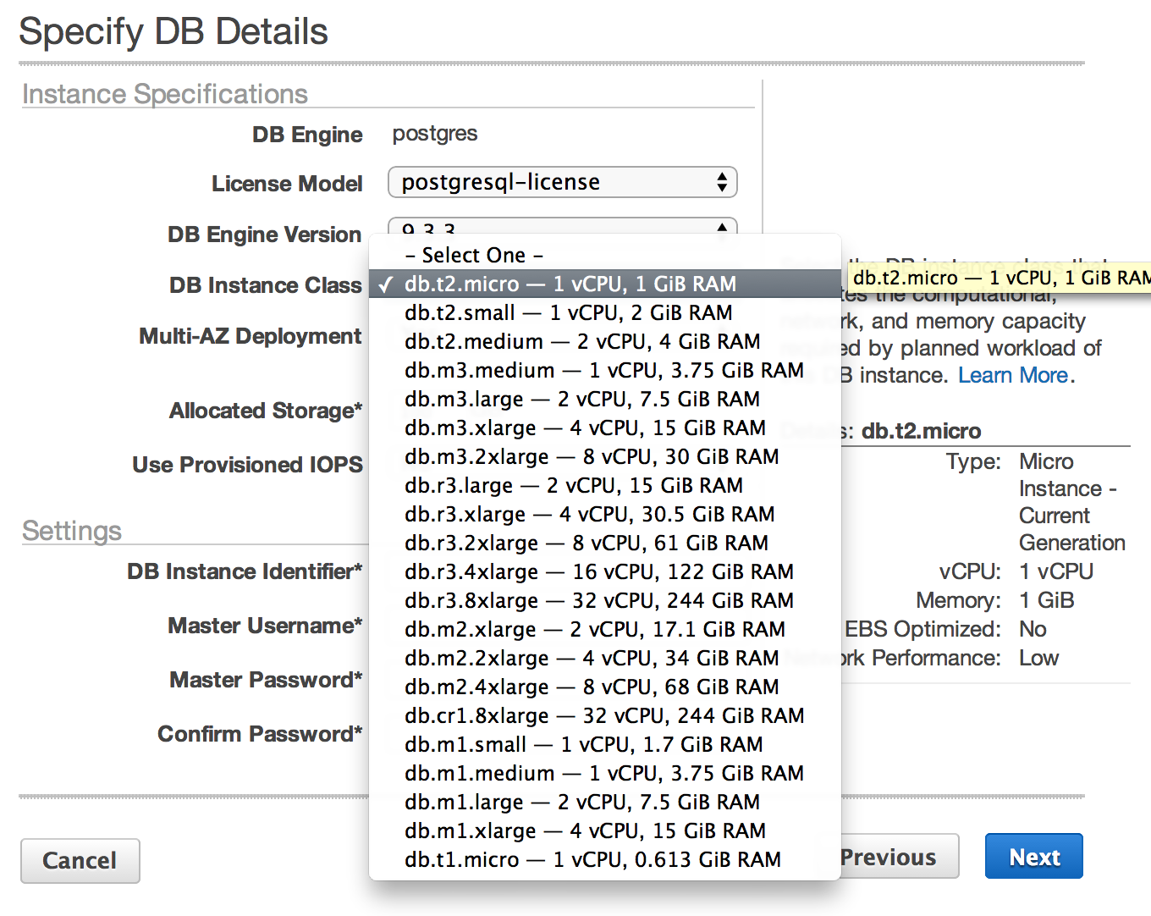Select db.t2.medium — 2 vCPU, 4 GiB RAM

coord(604,341)
